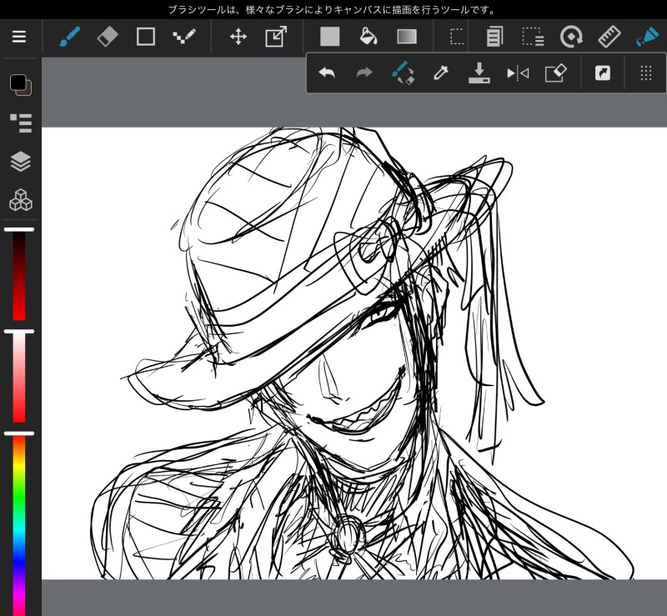
Task: Open the Layers panel
Action: (x=20, y=161)
